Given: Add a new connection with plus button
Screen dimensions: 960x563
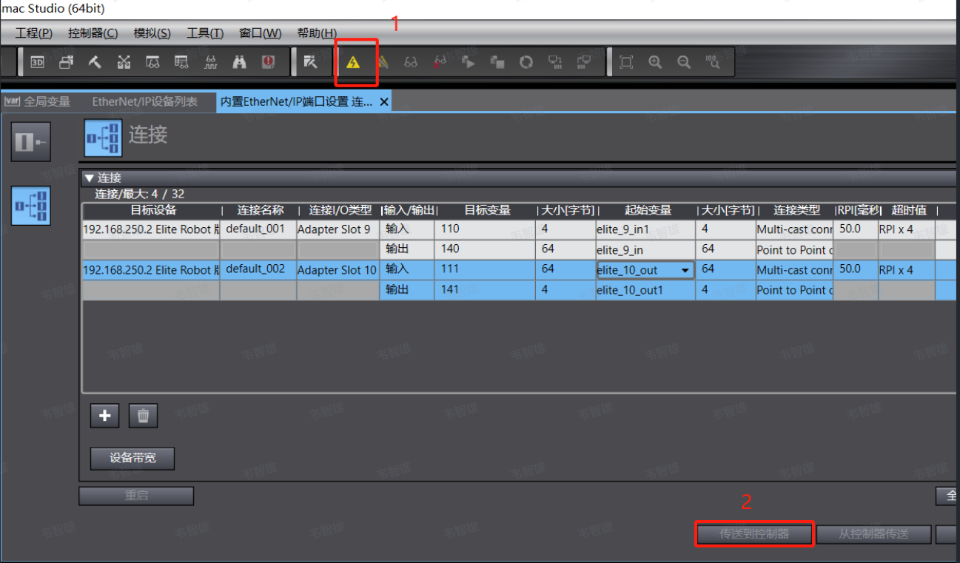Looking at the screenshot, I should [x=104, y=416].
